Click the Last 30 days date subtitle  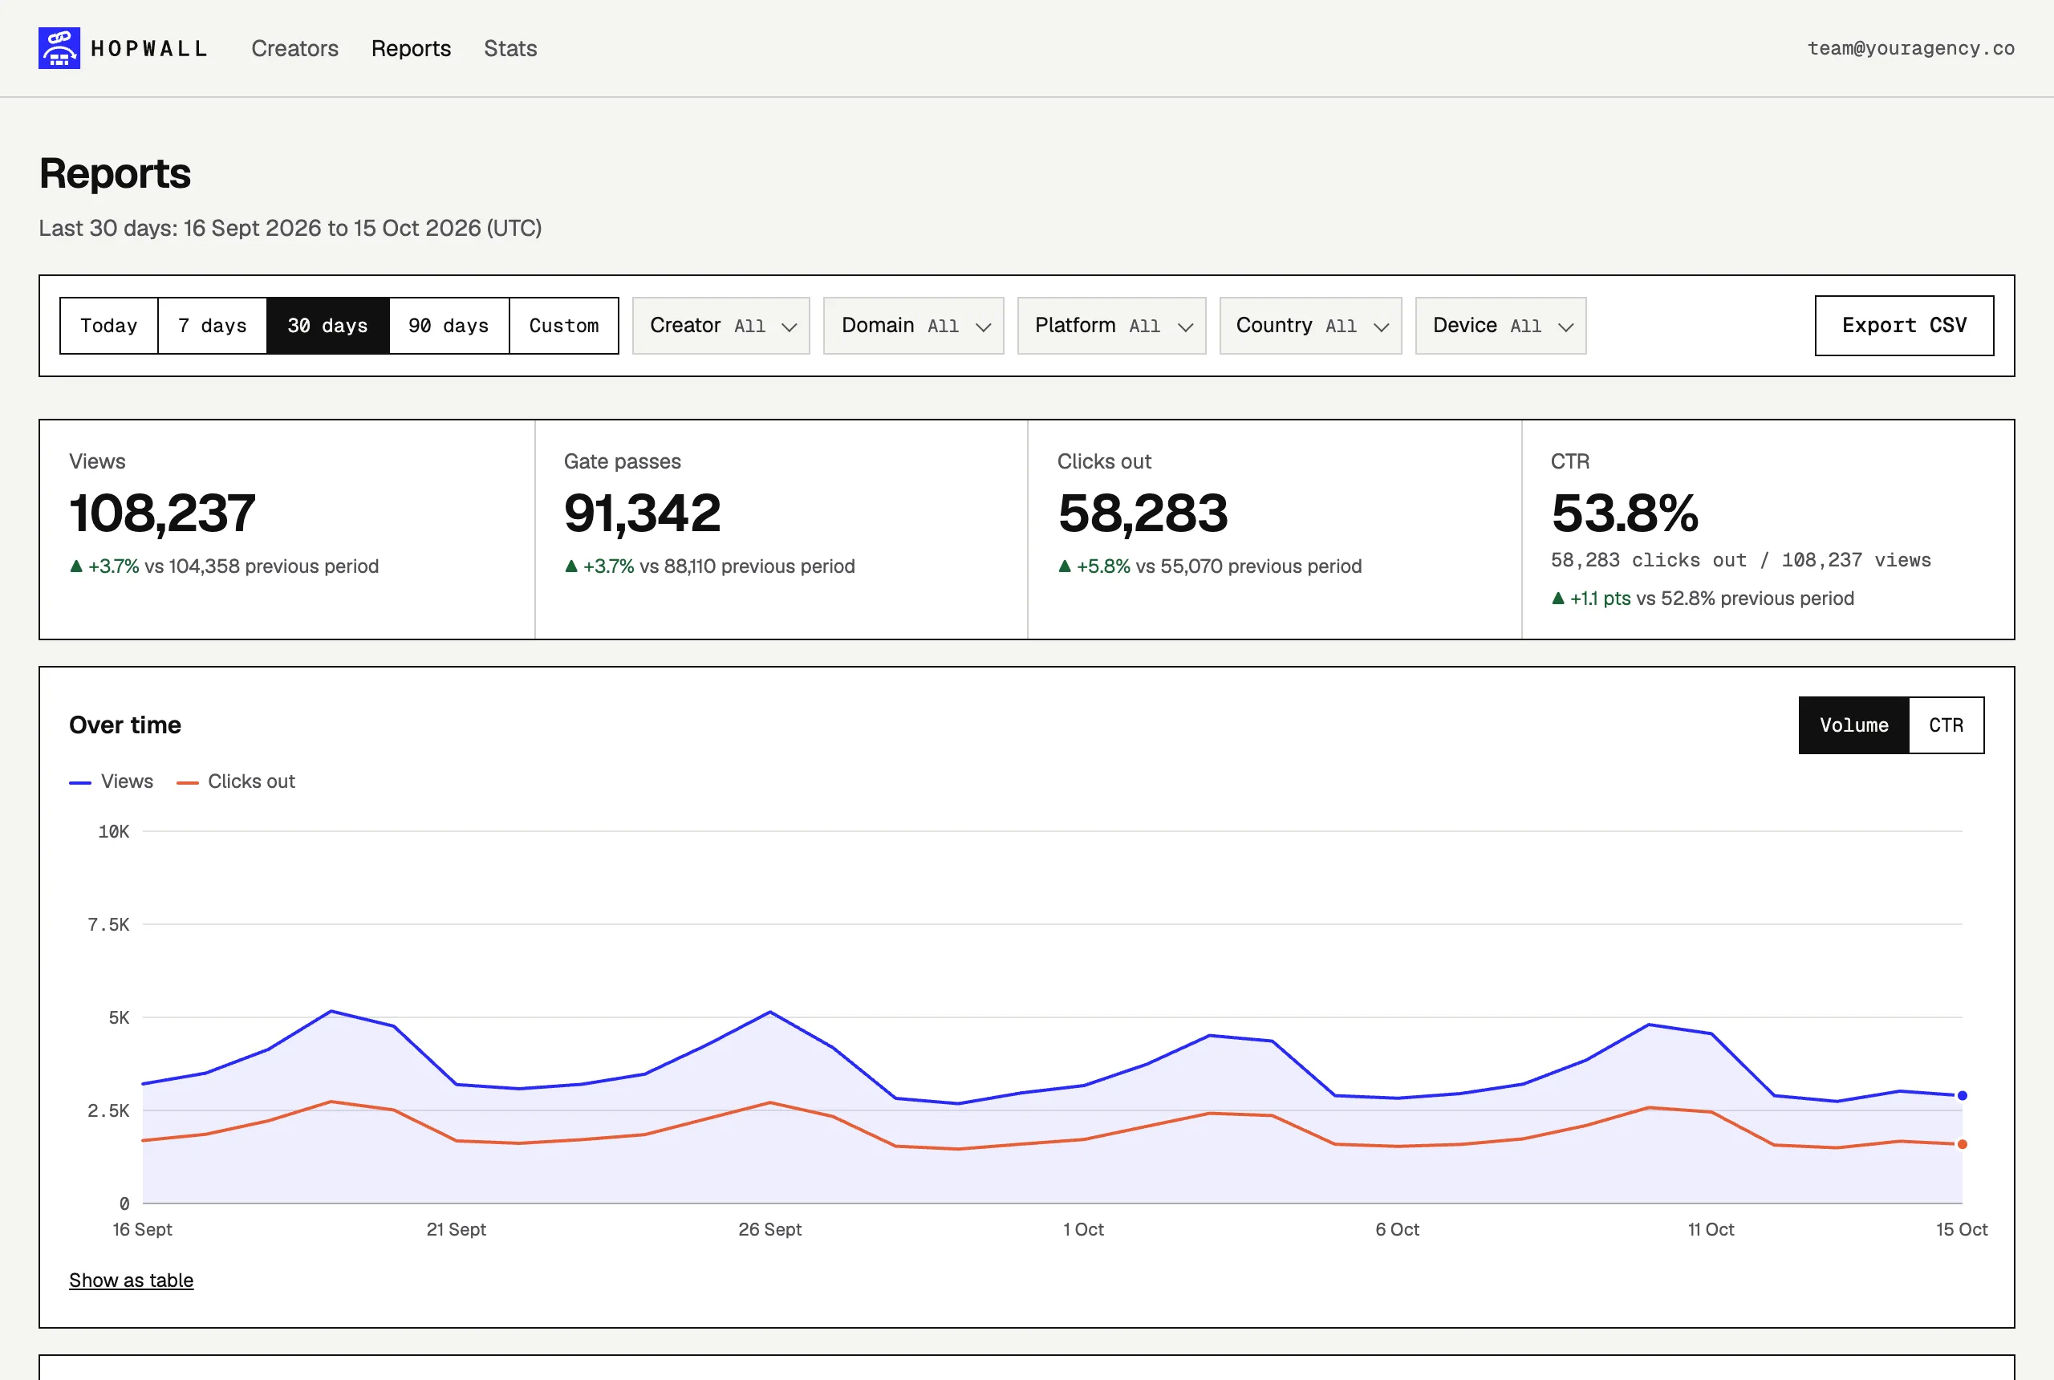290,229
